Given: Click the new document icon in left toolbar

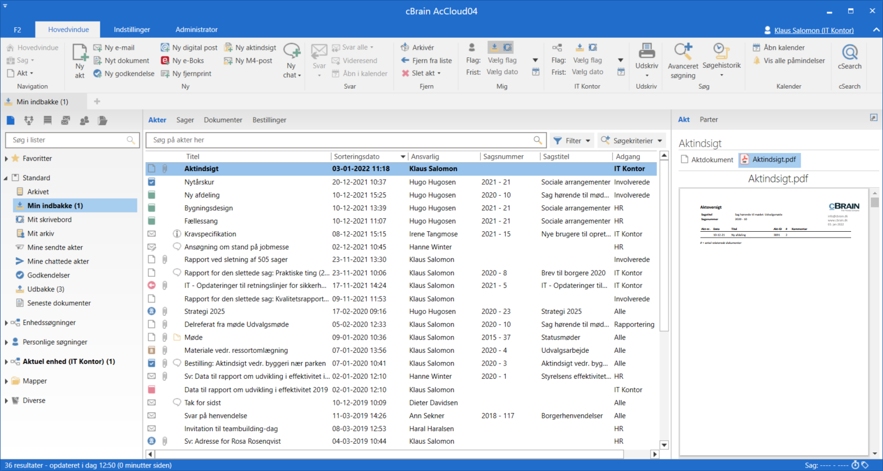Looking at the screenshot, I should [11, 121].
